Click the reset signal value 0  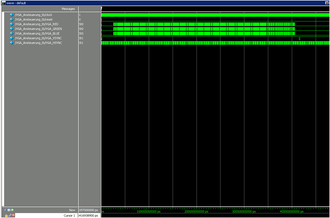point(80,19)
